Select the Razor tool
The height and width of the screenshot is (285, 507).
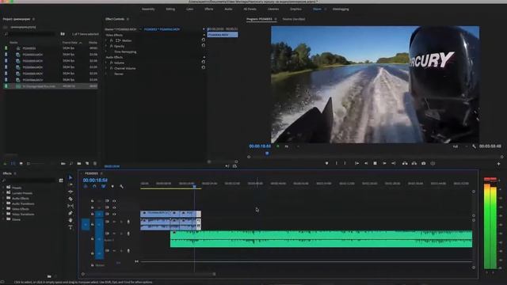(x=71, y=199)
